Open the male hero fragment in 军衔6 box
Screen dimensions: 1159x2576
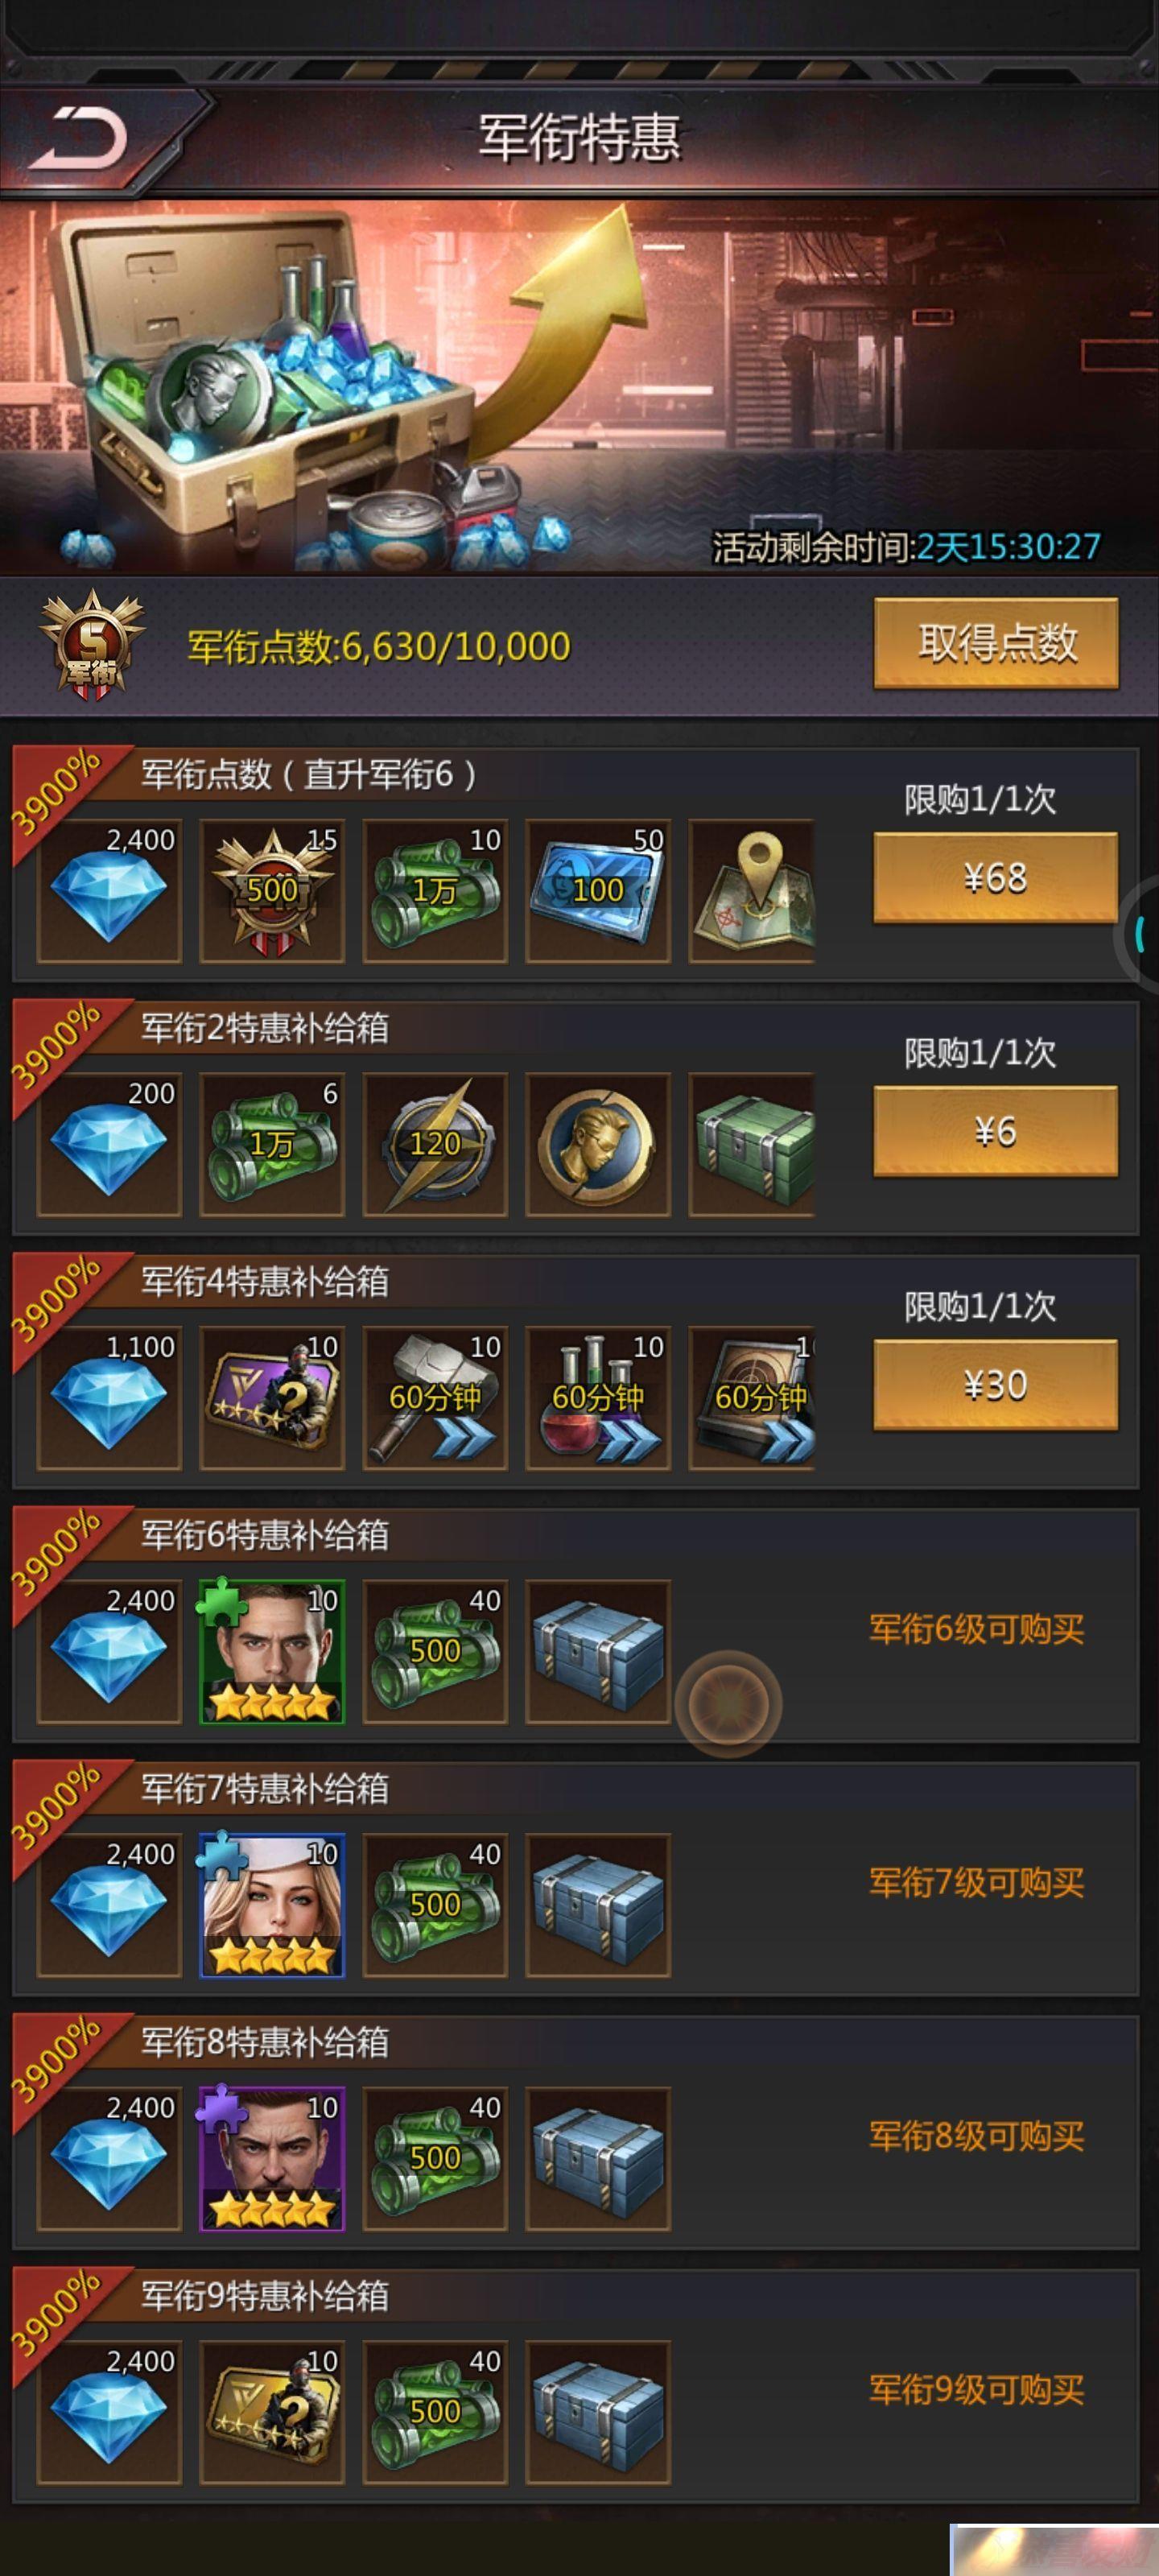point(272,1651)
